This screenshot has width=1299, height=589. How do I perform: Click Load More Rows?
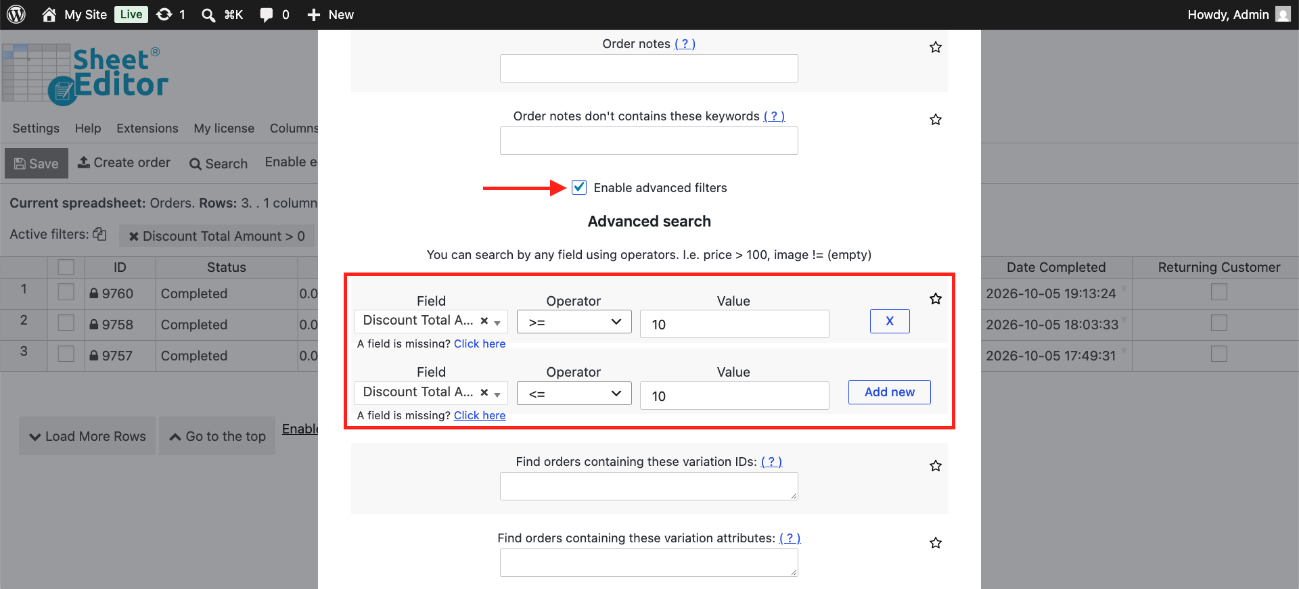point(87,436)
